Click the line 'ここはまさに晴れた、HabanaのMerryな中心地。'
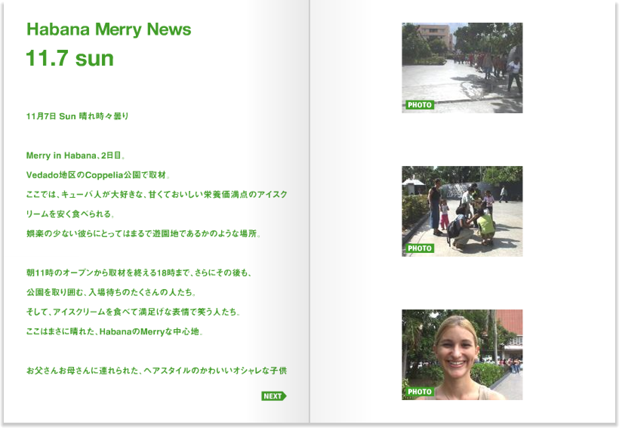622x428 pixels. coord(115,332)
